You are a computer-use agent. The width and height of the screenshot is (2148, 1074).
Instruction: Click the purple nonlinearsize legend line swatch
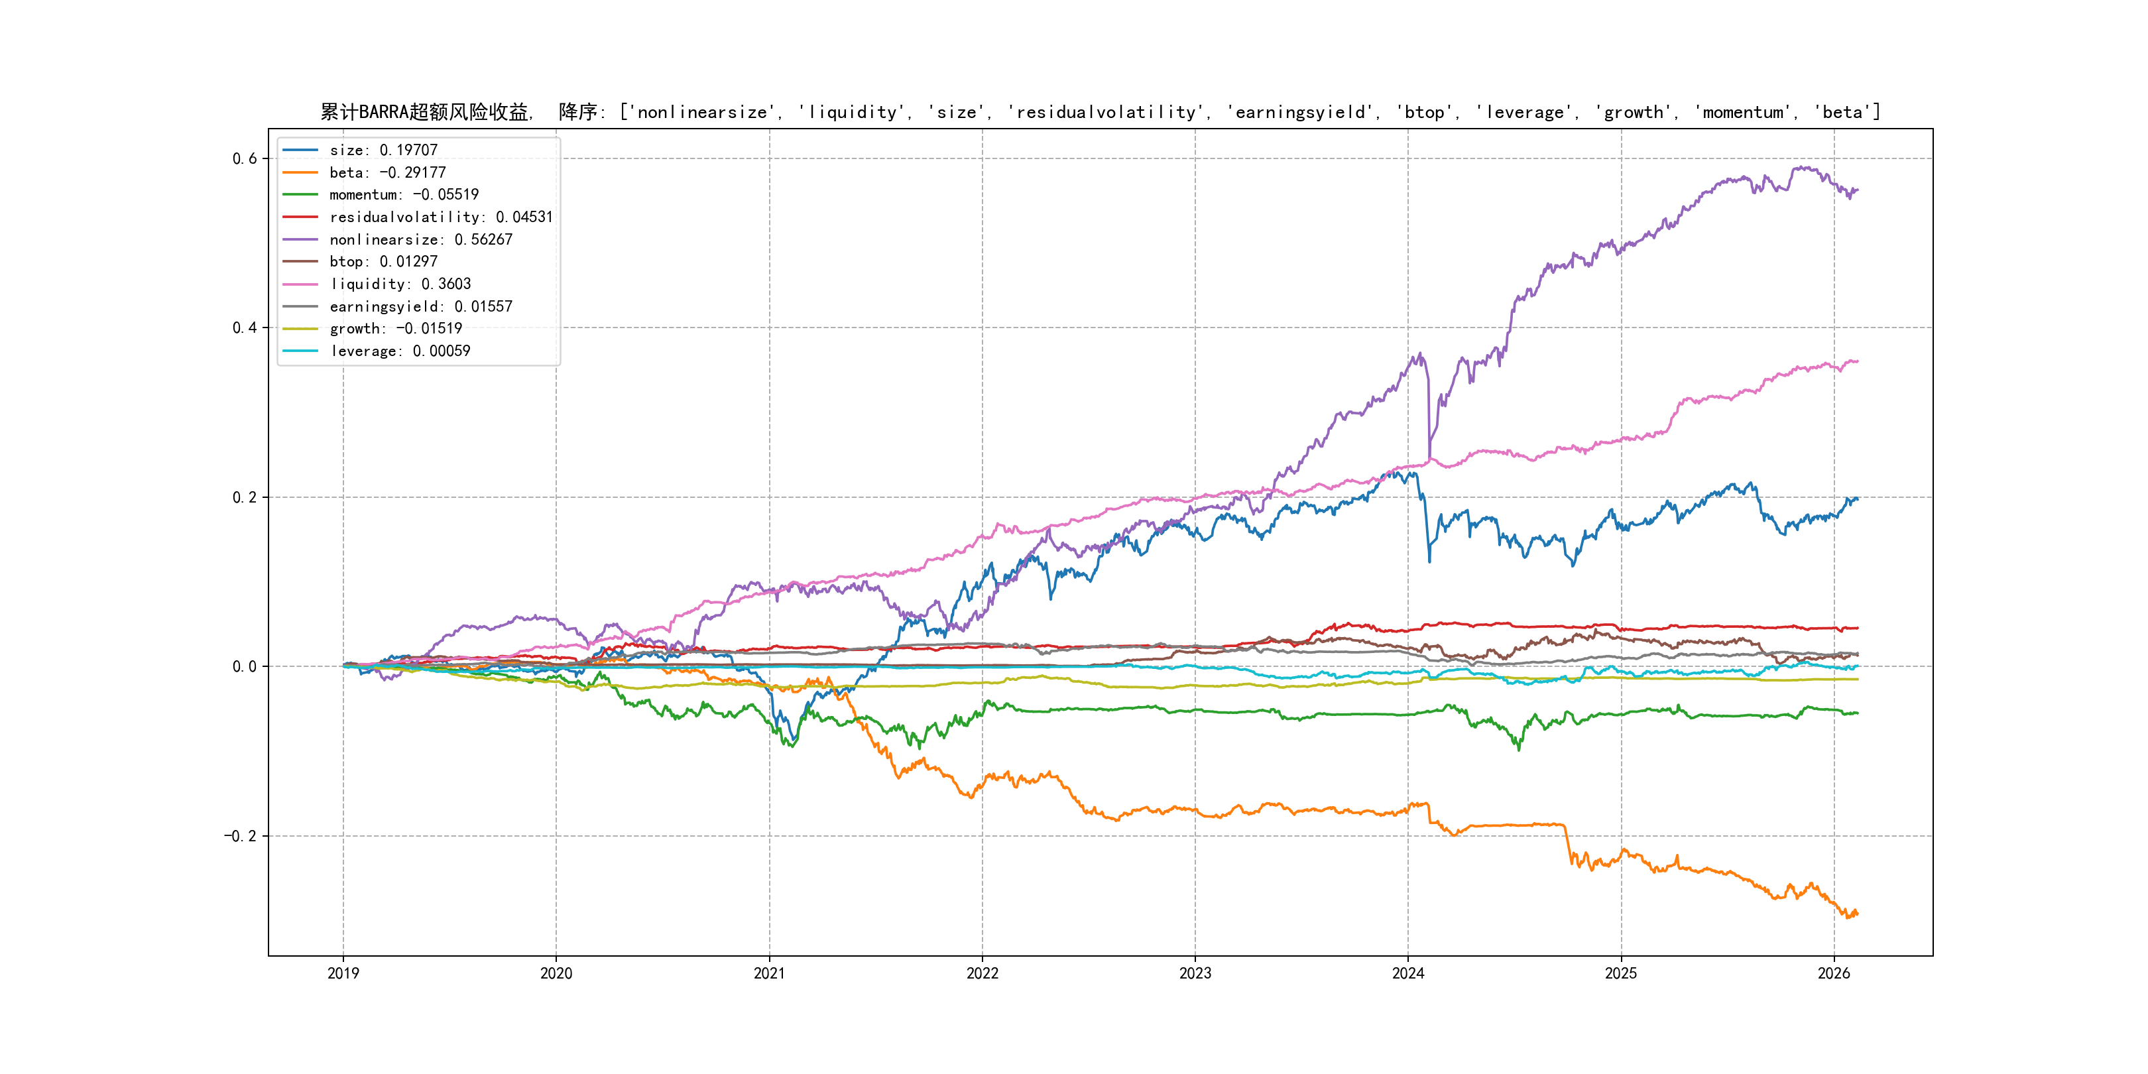[x=300, y=239]
